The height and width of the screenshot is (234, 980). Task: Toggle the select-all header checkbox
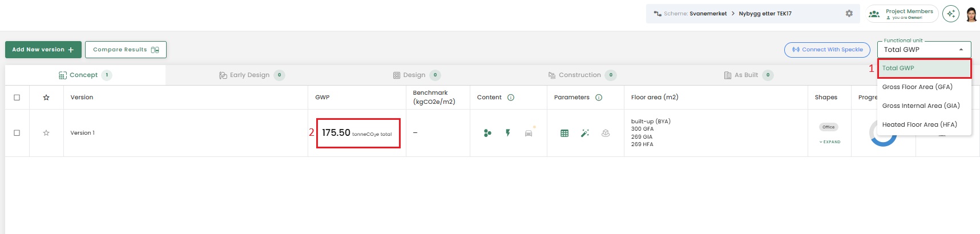17,98
